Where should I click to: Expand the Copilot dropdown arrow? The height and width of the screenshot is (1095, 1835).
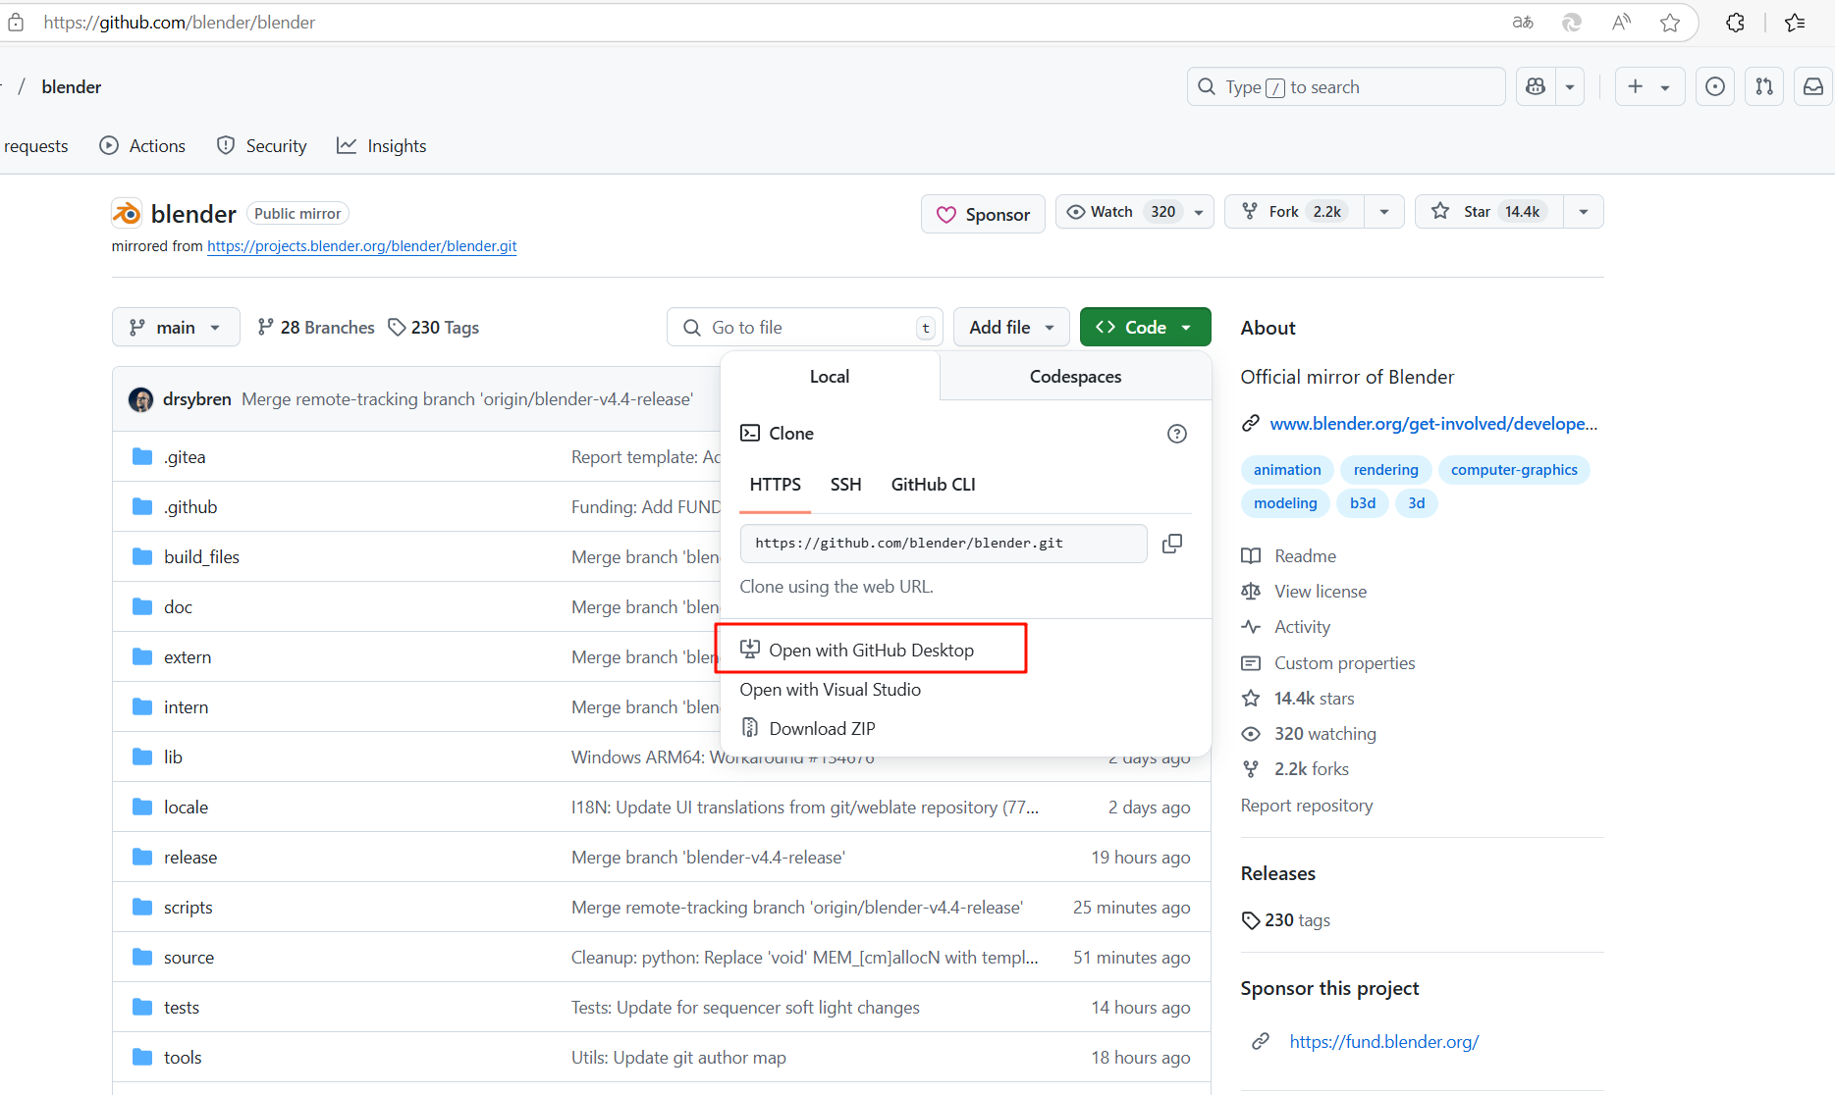pyautogui.click(x=1569, y=87)
